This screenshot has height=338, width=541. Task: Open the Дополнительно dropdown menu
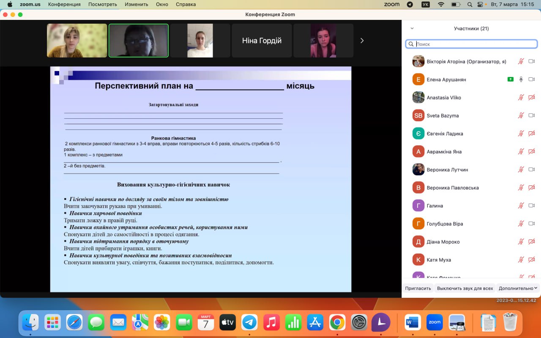pyautogui.click(x=518, y=288)
